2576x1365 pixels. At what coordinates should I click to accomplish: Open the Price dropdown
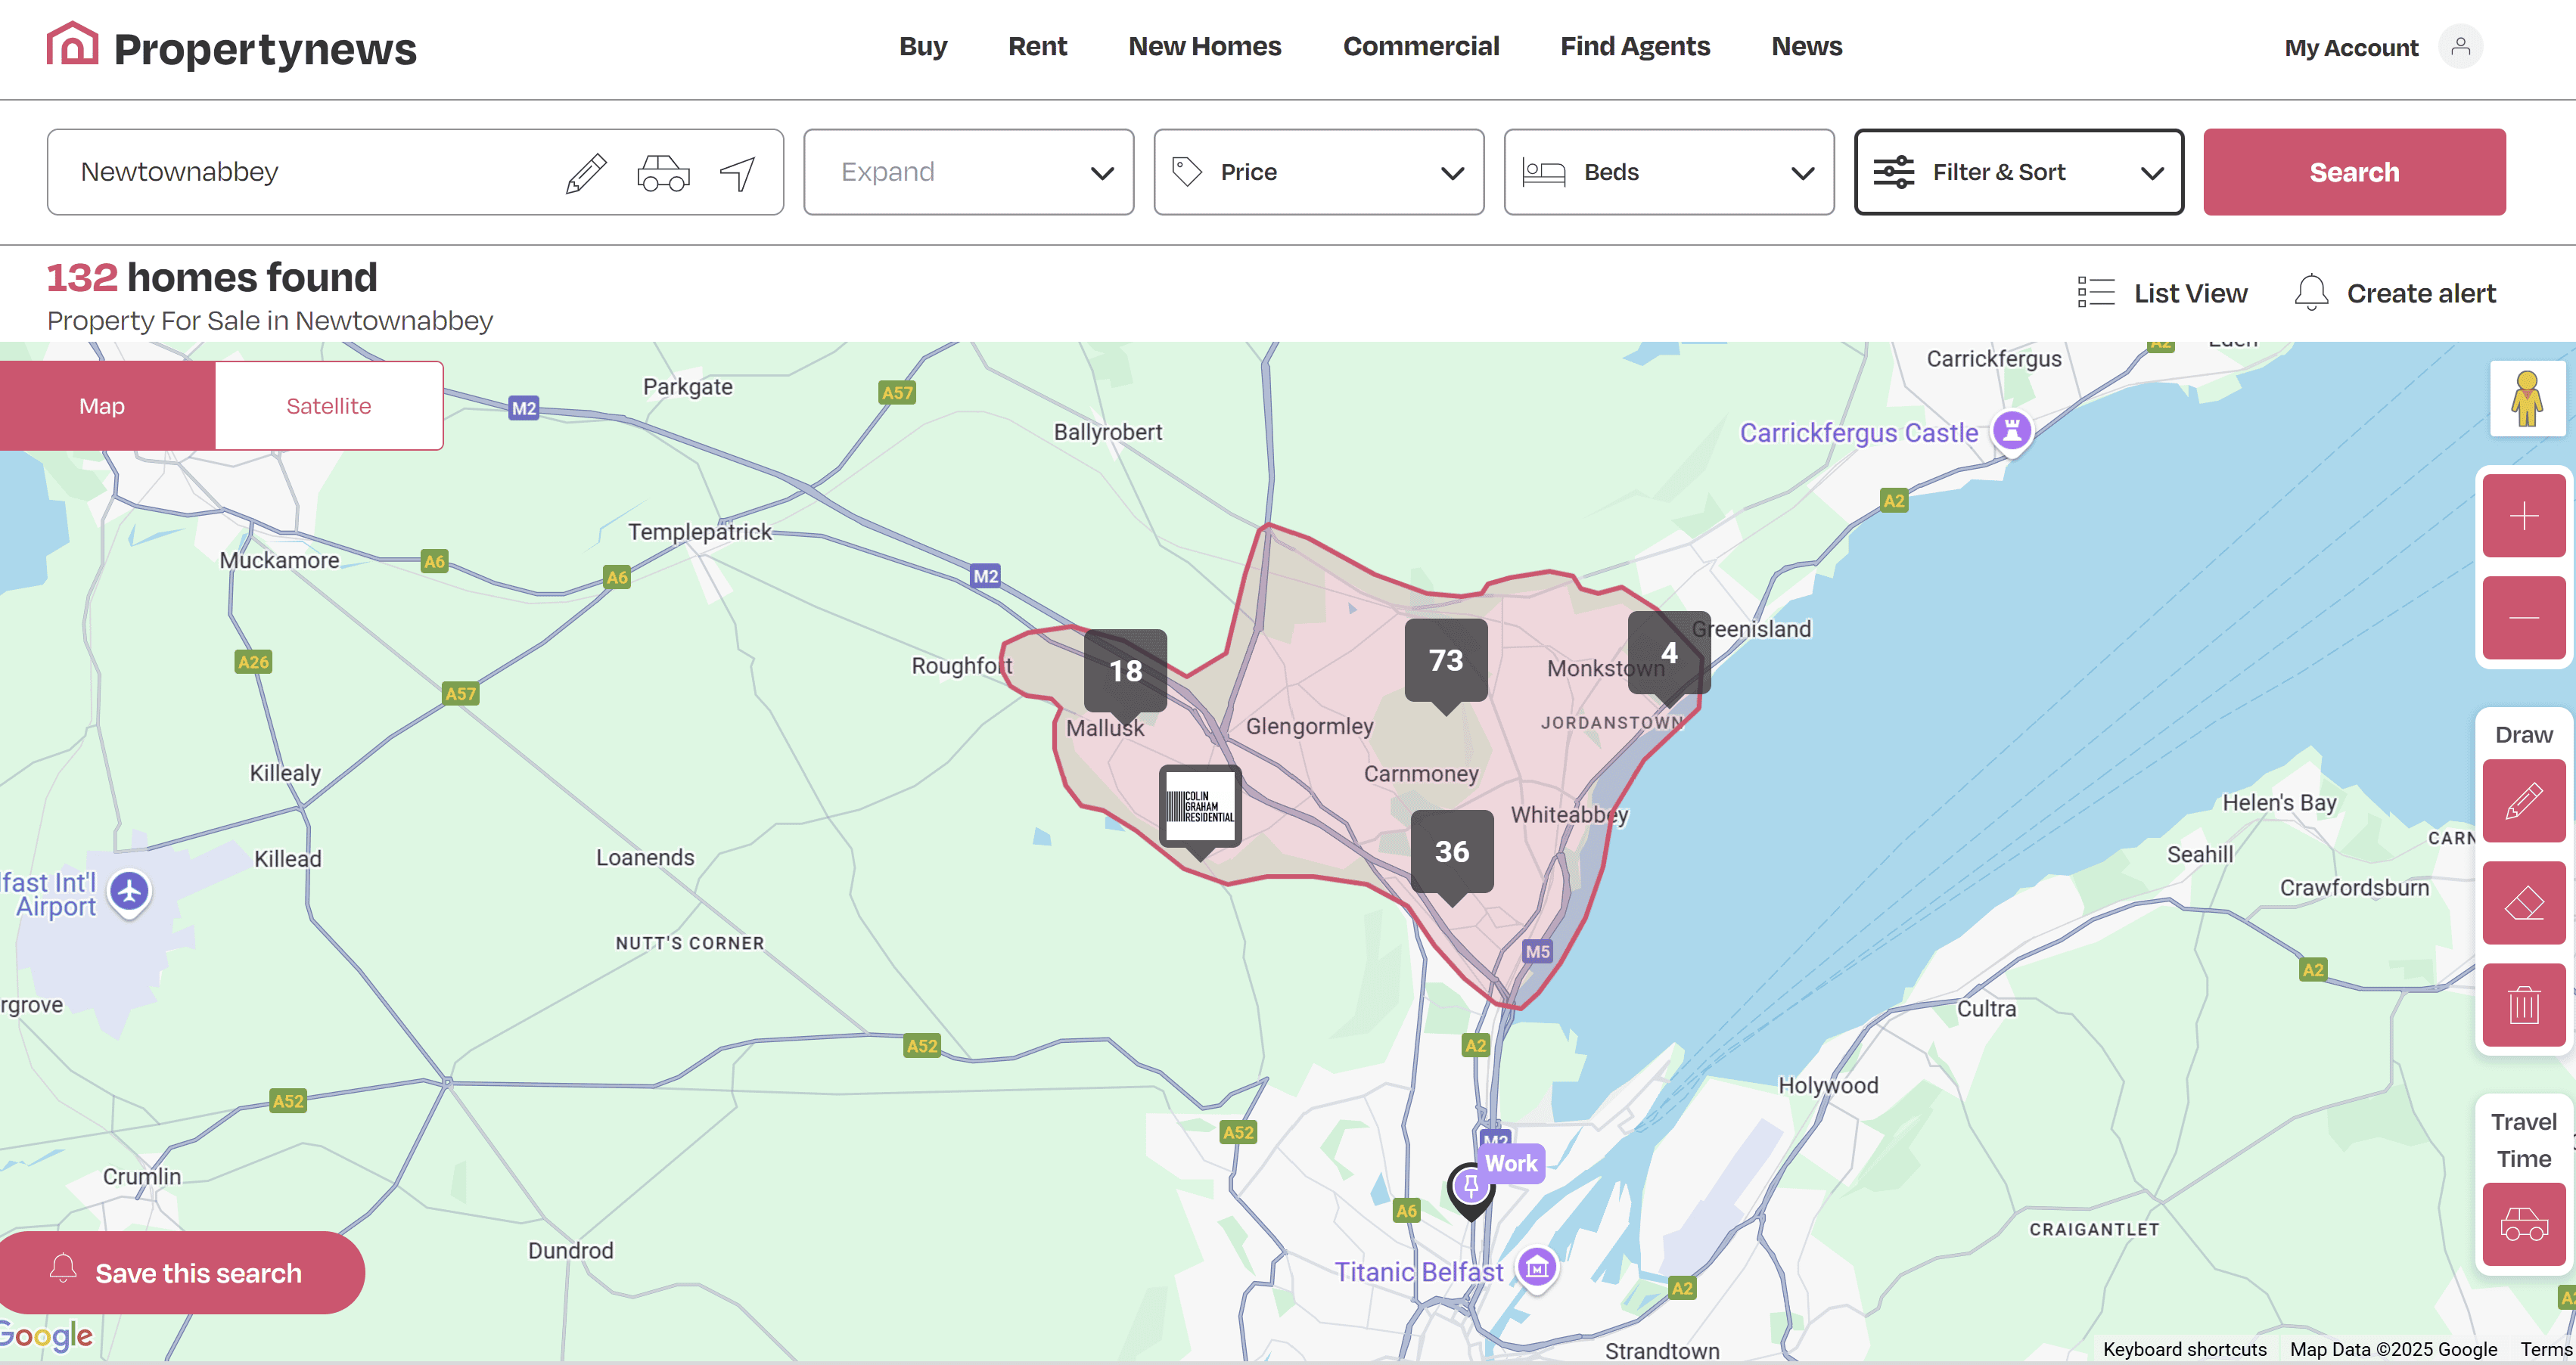point(1318,172)
